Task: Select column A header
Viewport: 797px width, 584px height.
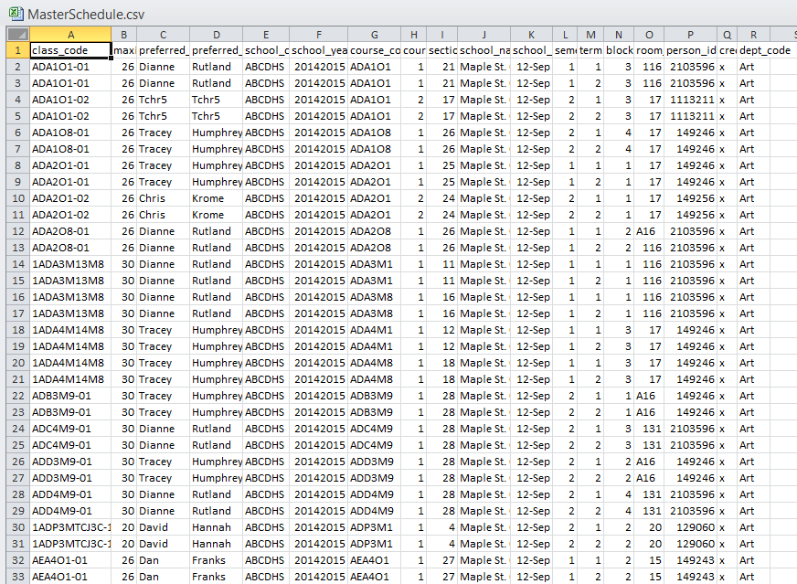Action: coord(69,34)
